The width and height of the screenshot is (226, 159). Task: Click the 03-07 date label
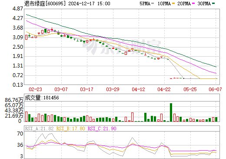[61, 89]
